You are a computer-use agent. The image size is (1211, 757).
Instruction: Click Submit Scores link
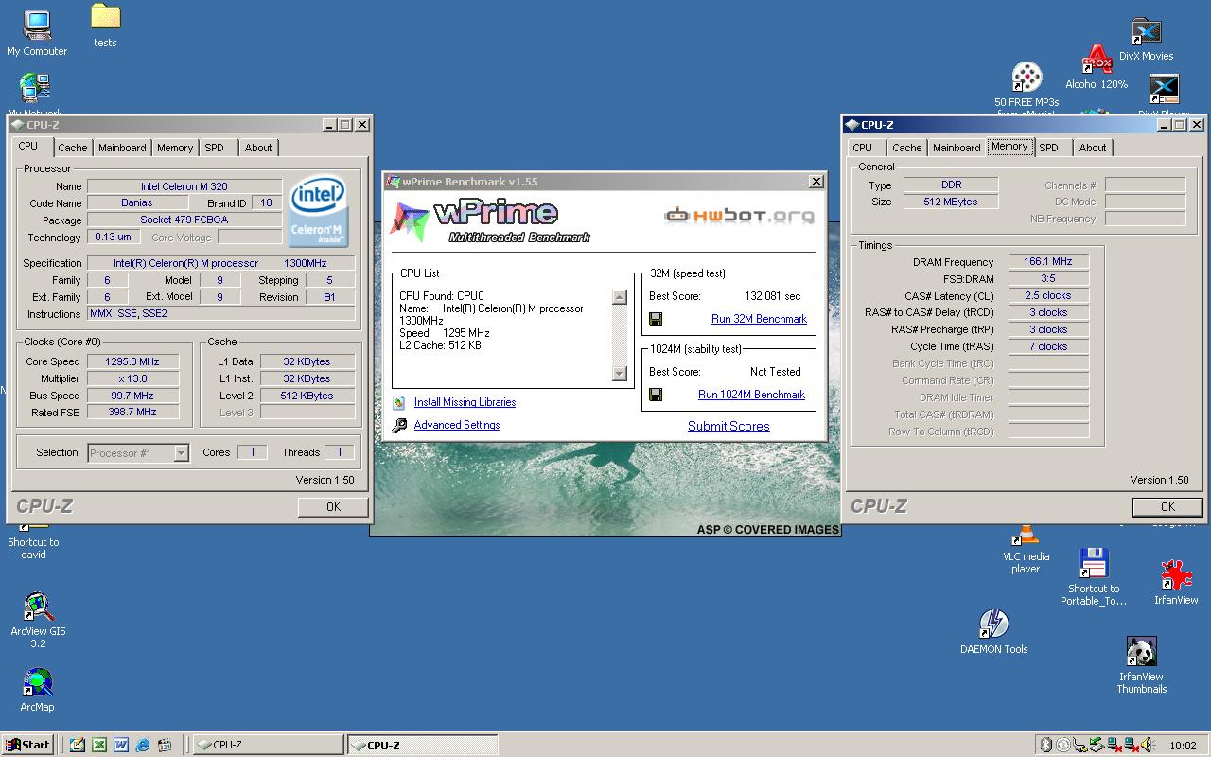tap(728, 426)
